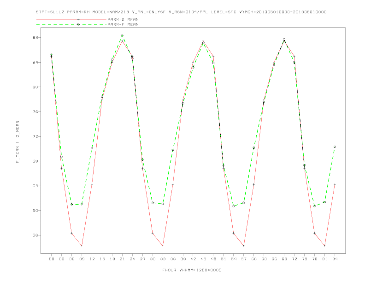Screen dimensions: 365x282
Task: Click the x-axis tick label 42
Action: 193,259
